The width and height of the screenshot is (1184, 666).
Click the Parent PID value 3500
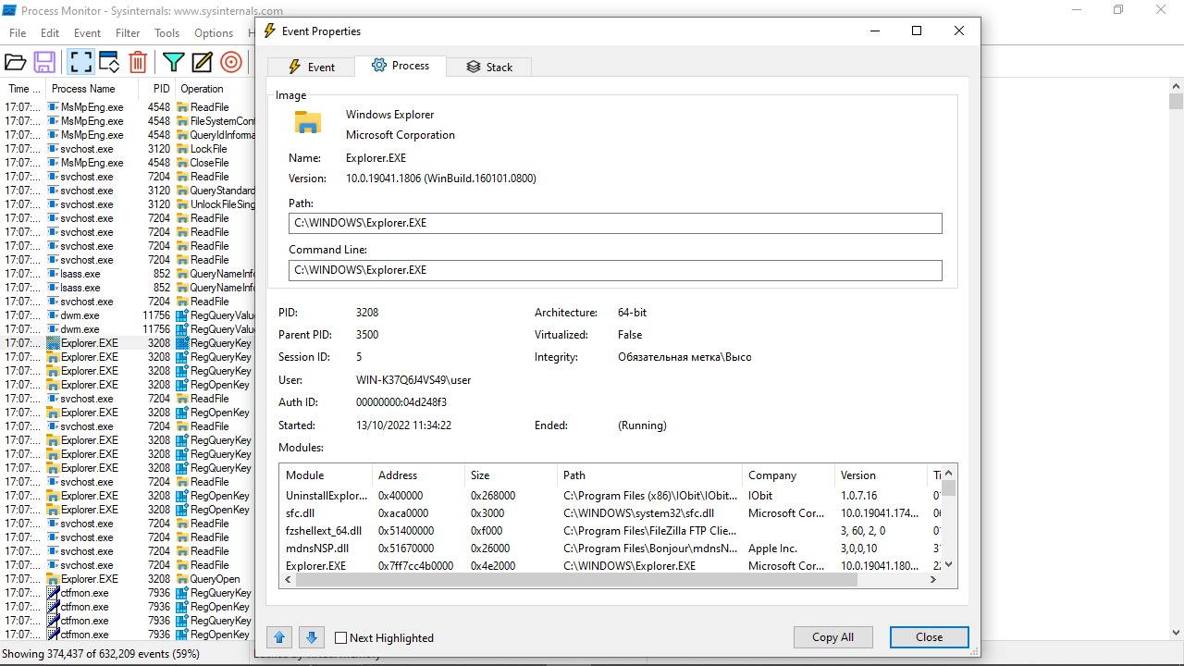click(x=367, y=335)
